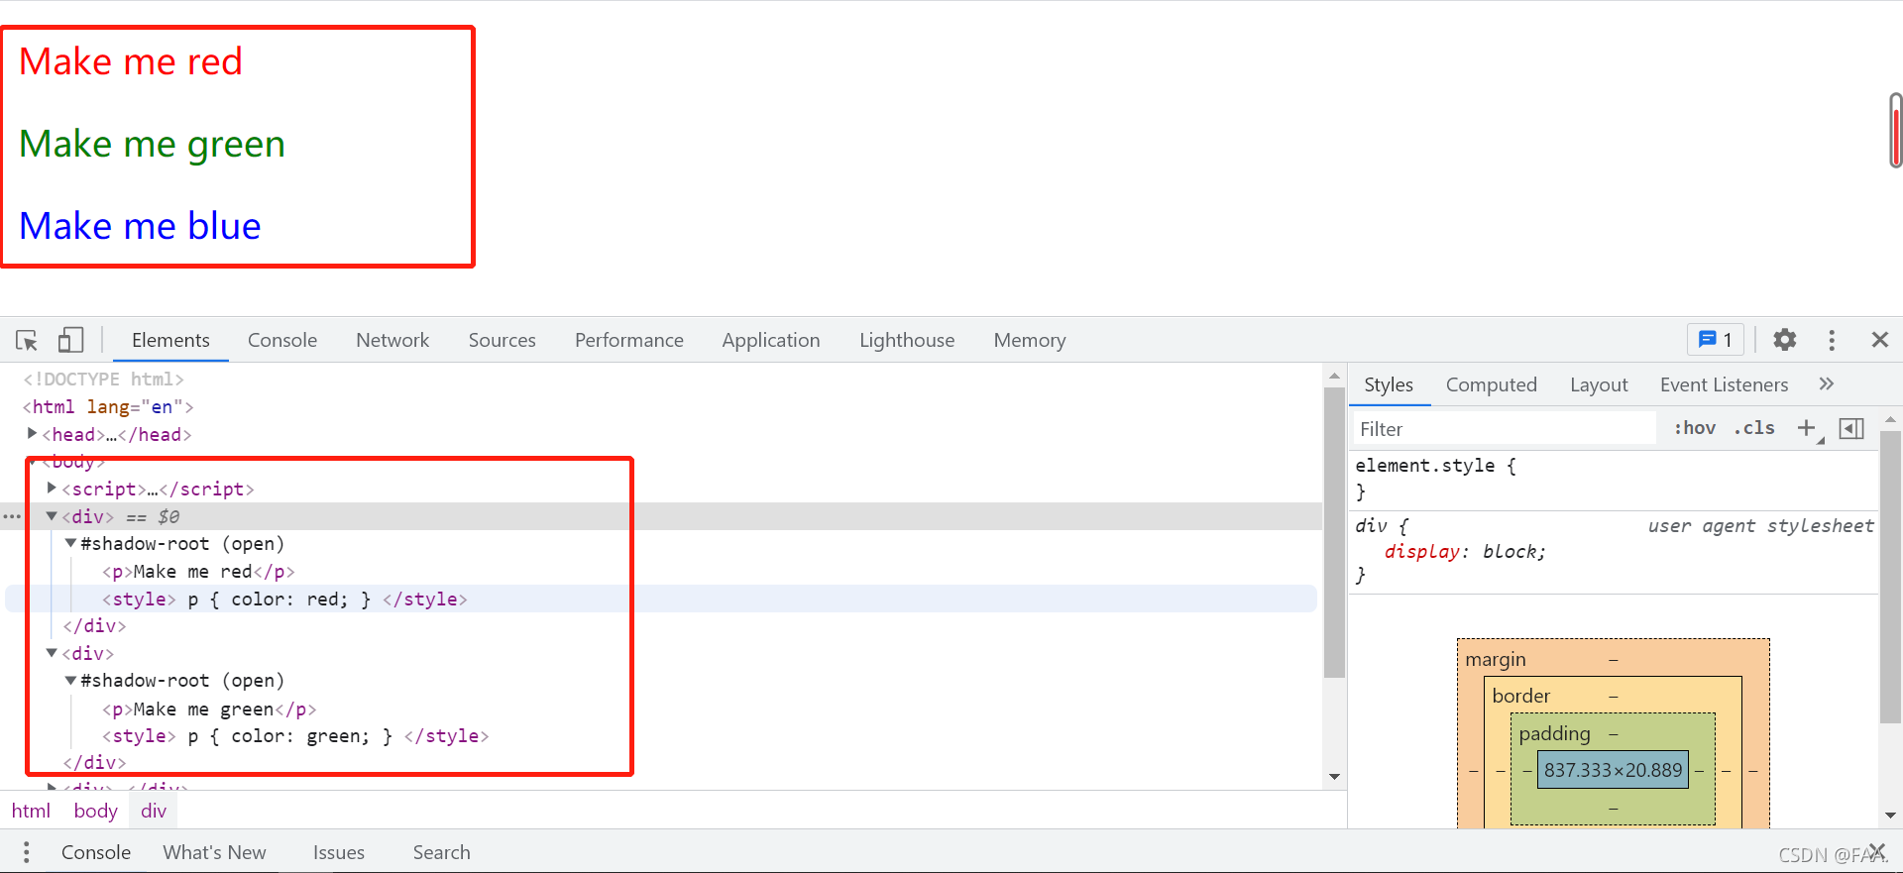
Task: Select div in the breadcrumb bar
Action: coord(154,811)
